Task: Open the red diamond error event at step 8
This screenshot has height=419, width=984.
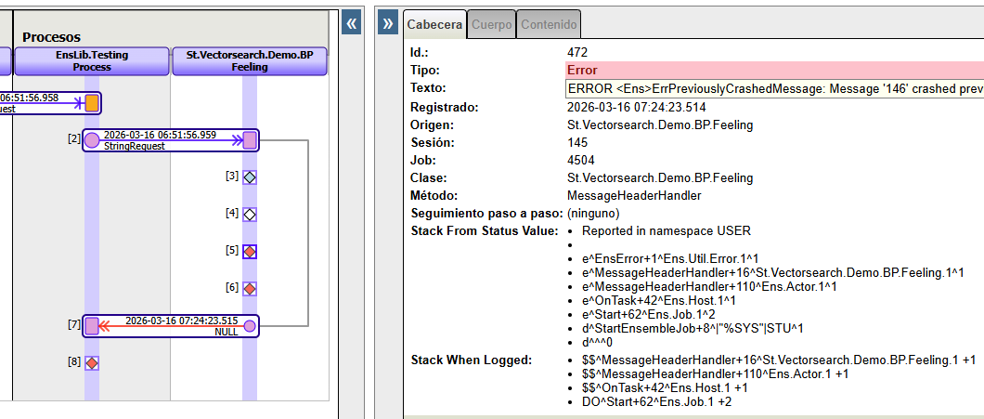Action: pyautogui.click(x=92, y=362)
